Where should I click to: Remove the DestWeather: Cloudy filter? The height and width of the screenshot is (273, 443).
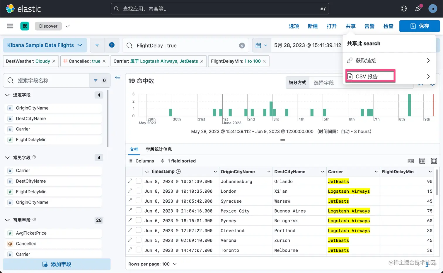point(54,61)
